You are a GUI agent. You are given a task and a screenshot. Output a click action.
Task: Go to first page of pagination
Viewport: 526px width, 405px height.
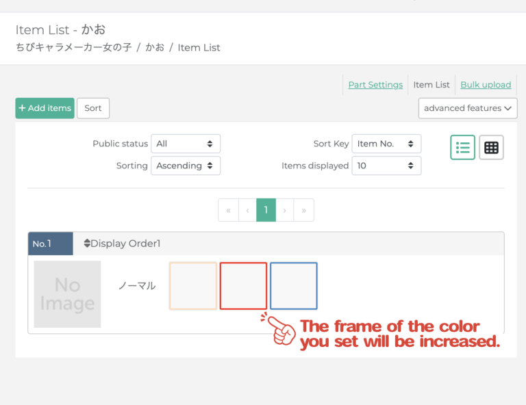click(x=228, y=210)
